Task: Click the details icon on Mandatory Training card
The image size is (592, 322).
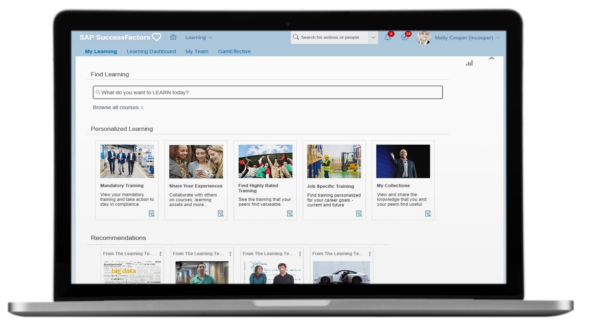Action: pyautogui.click(x=152, y=214)
